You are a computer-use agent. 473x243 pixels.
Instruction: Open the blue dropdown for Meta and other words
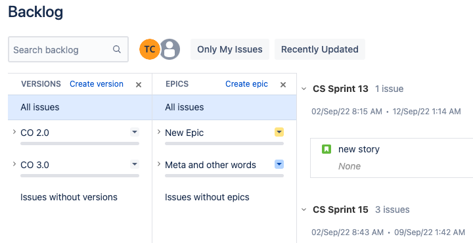[x=279, y=164]
